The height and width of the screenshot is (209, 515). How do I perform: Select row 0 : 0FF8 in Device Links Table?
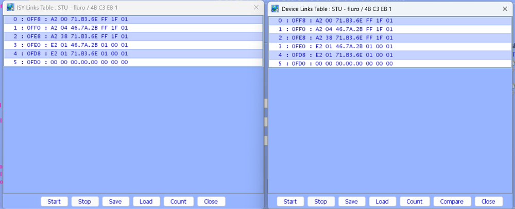[x=390, y=21]
